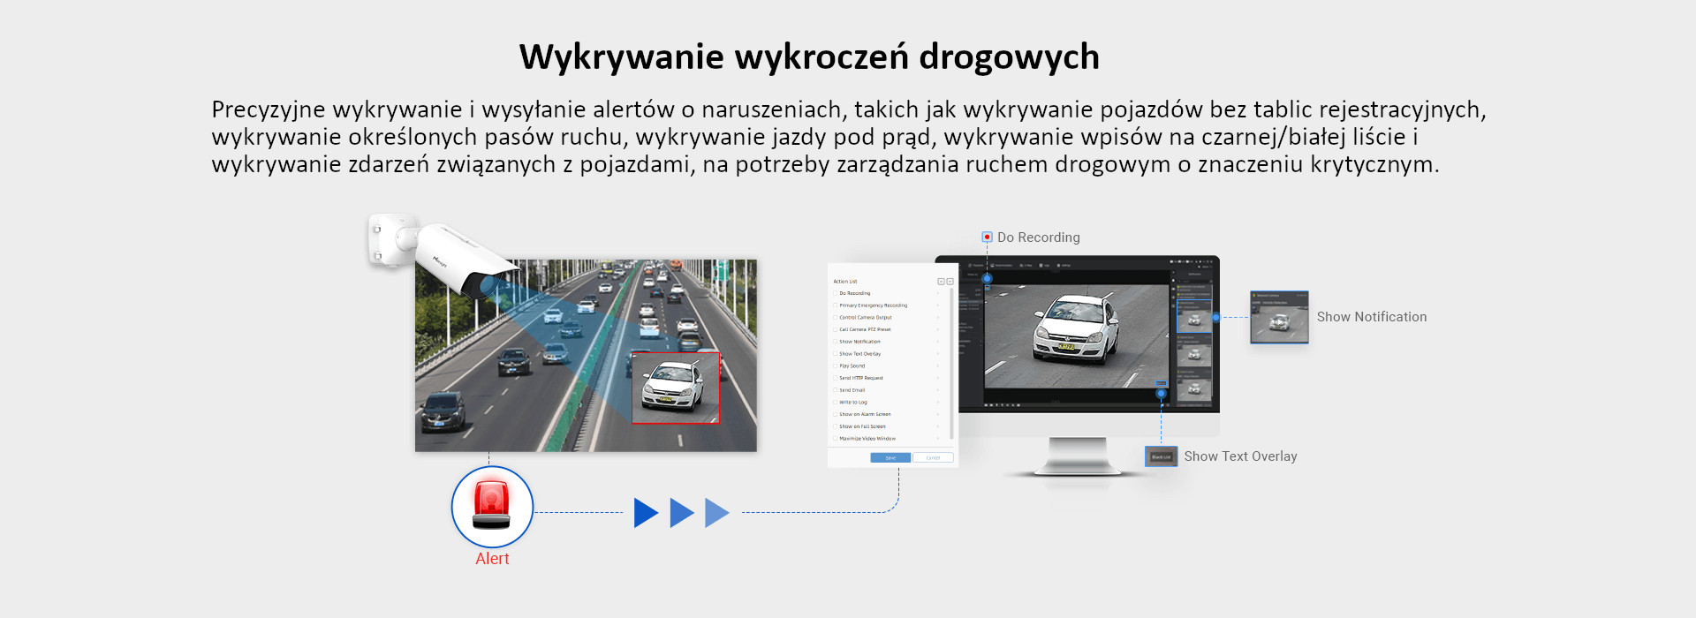The image size is (1696, 618).
Task: Expand the Control Camera Output chevron
Action: 938,318
